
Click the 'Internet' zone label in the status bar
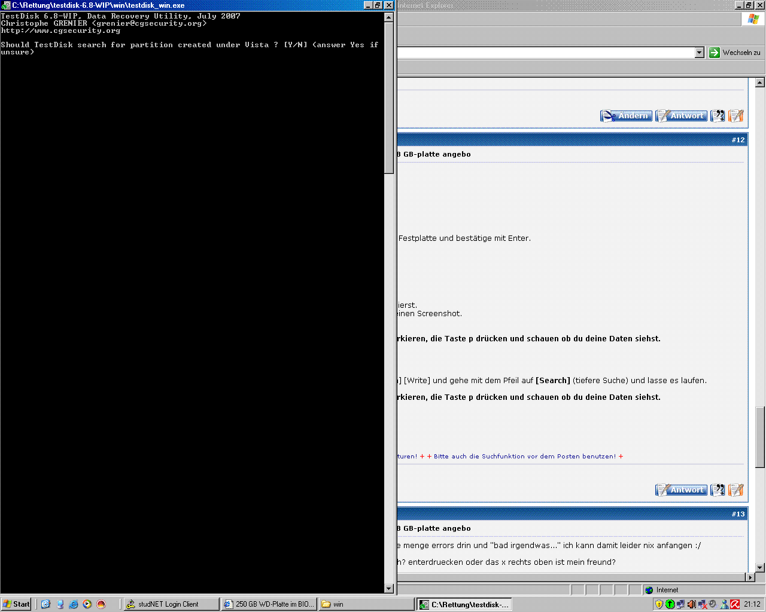tap(667, 590)
